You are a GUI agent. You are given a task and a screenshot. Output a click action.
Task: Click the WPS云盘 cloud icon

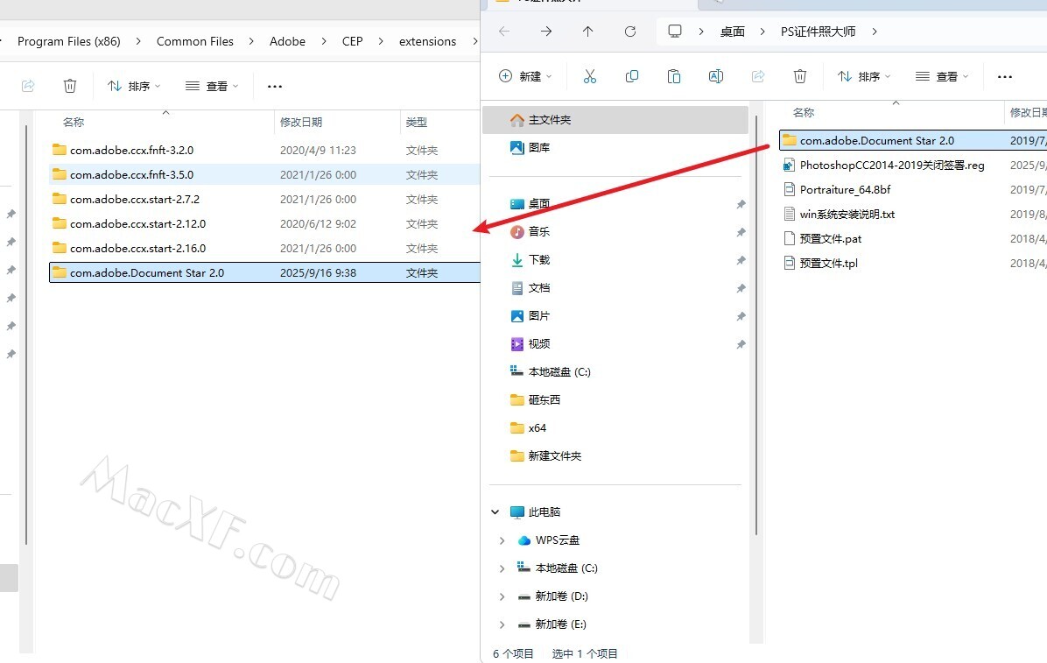[x=524, y=540]
